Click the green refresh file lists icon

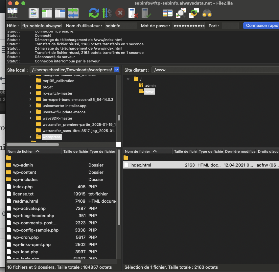tap(94, 13)
